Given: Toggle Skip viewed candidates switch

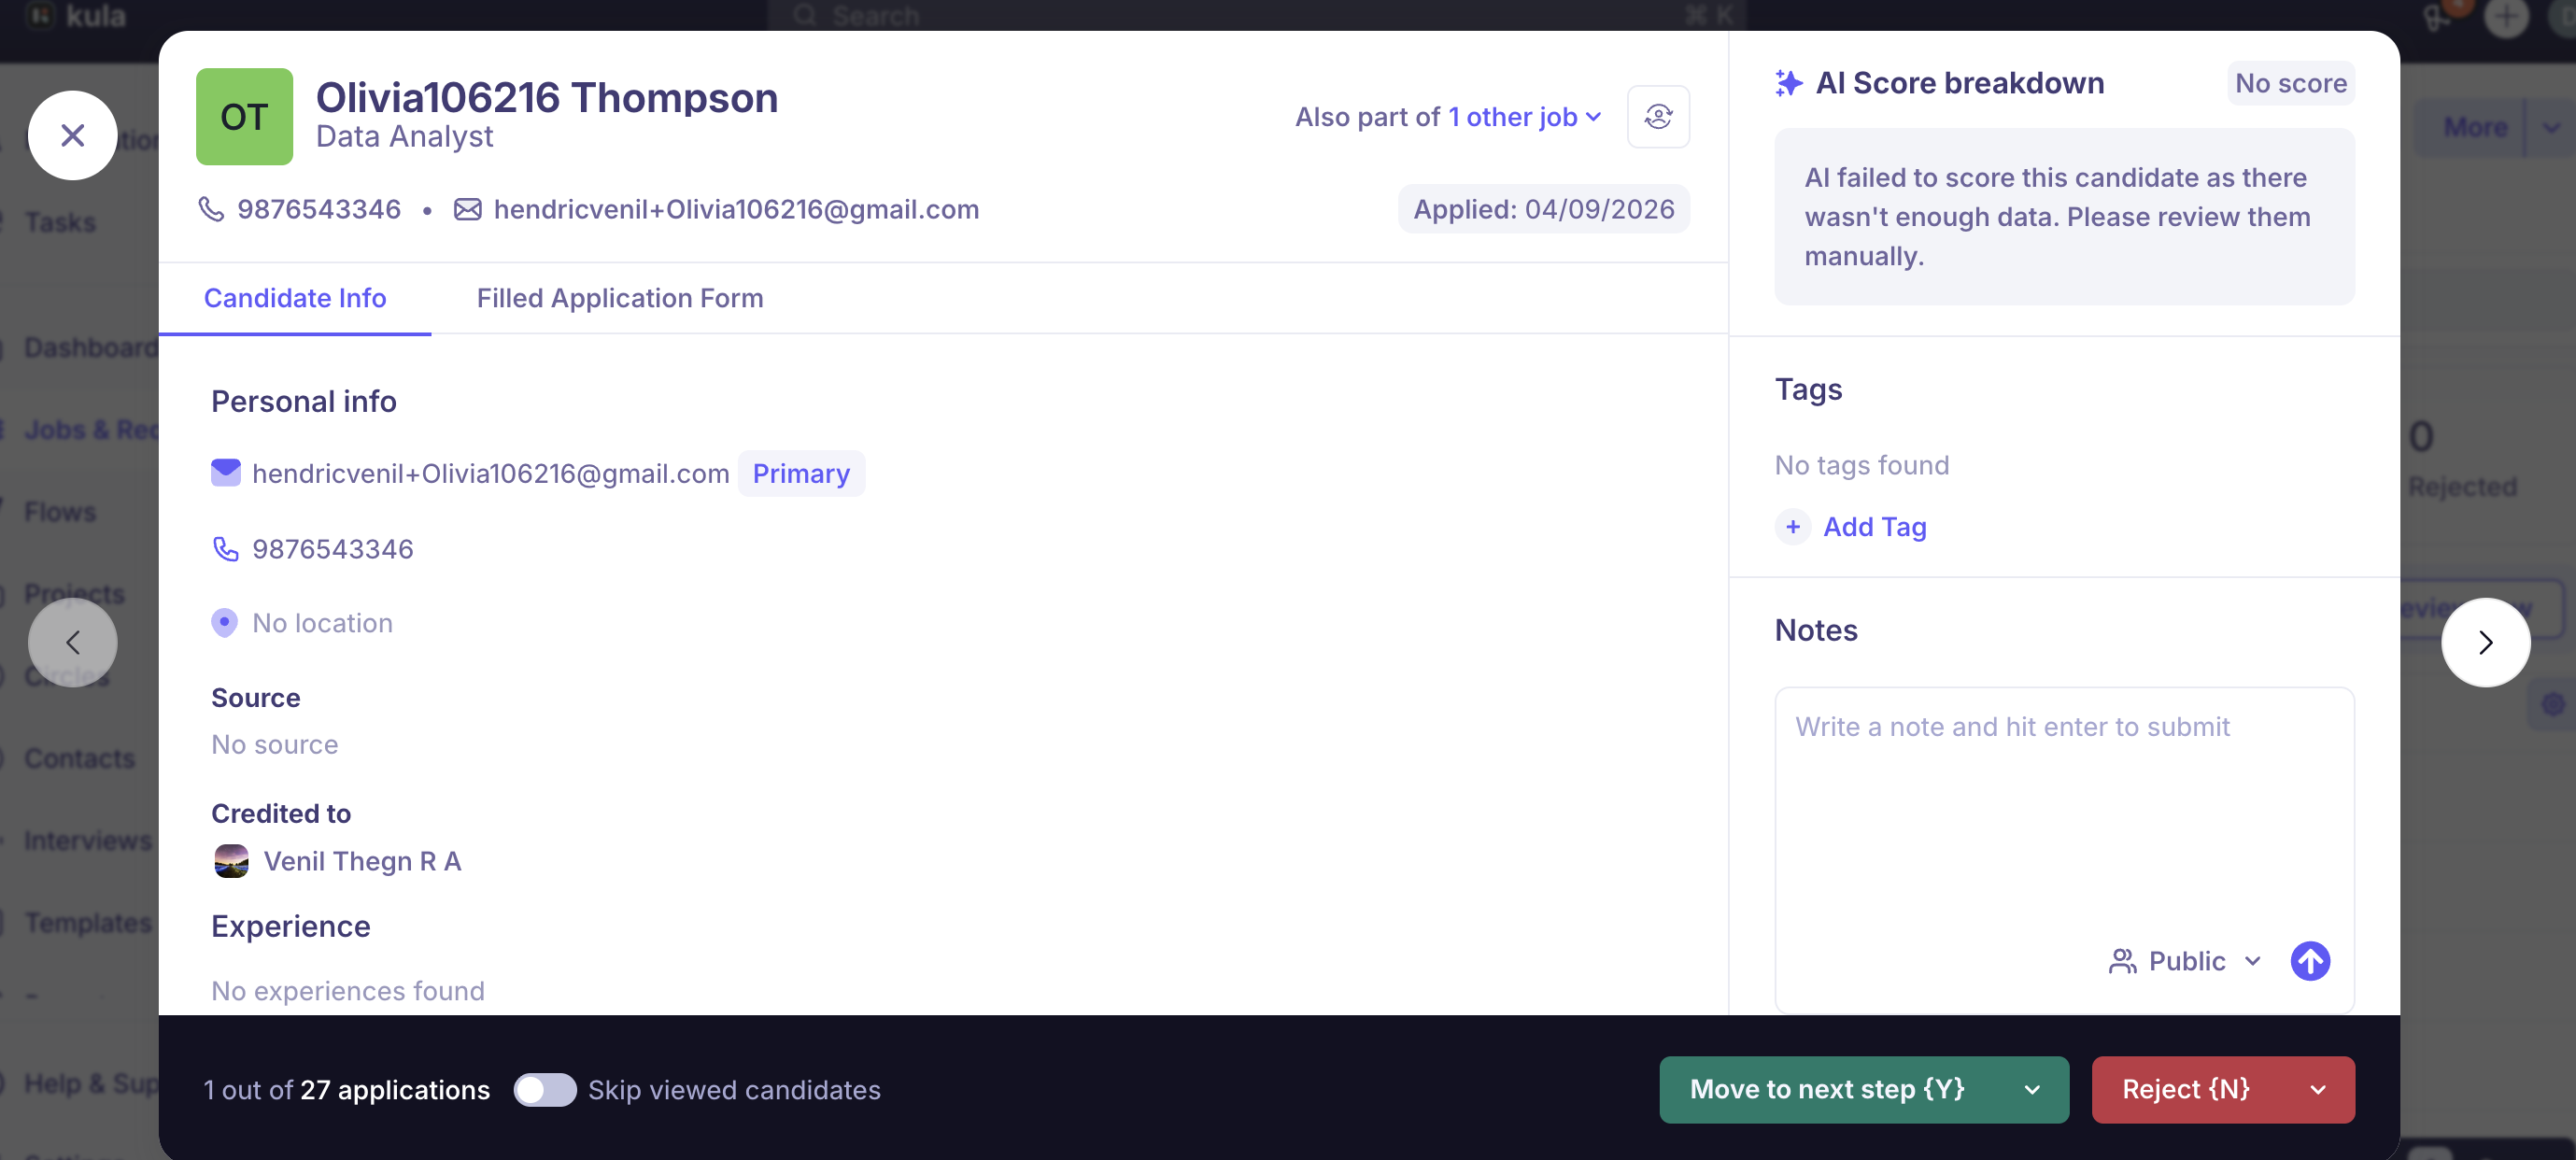Looking at the screenshot, I should [545, 1089].
